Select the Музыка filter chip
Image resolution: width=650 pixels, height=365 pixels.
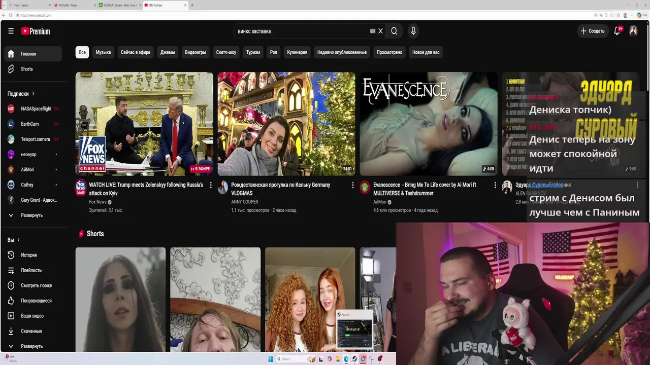coord(103,52)
